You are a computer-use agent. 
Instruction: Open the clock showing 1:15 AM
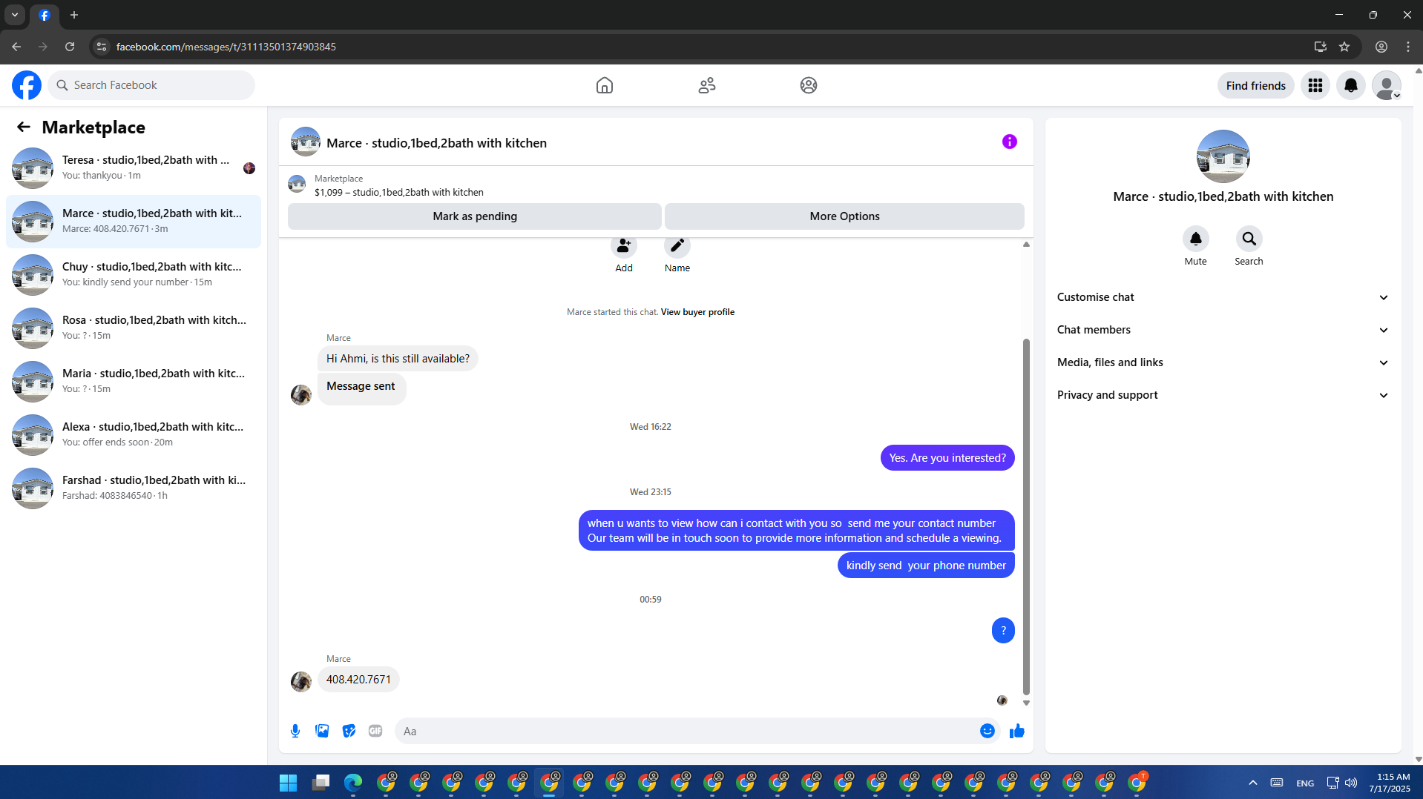(x=1390, y=783)
